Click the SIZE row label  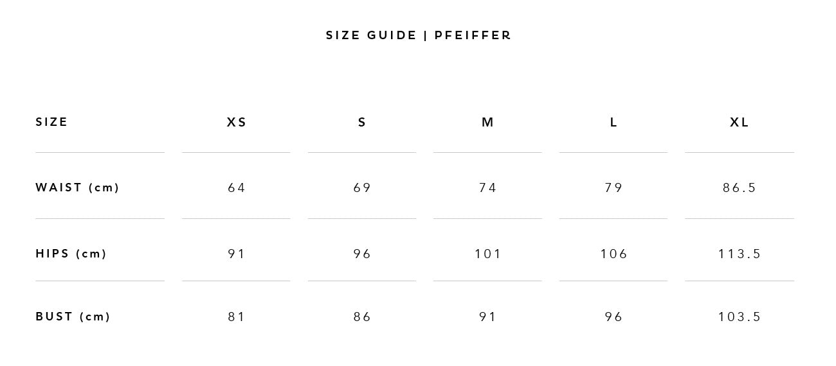coord(51,122)
